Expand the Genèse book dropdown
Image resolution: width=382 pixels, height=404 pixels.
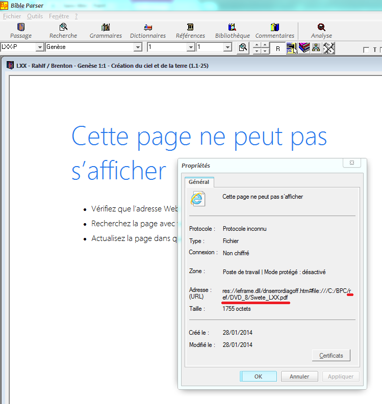click(x=138, y=47)
